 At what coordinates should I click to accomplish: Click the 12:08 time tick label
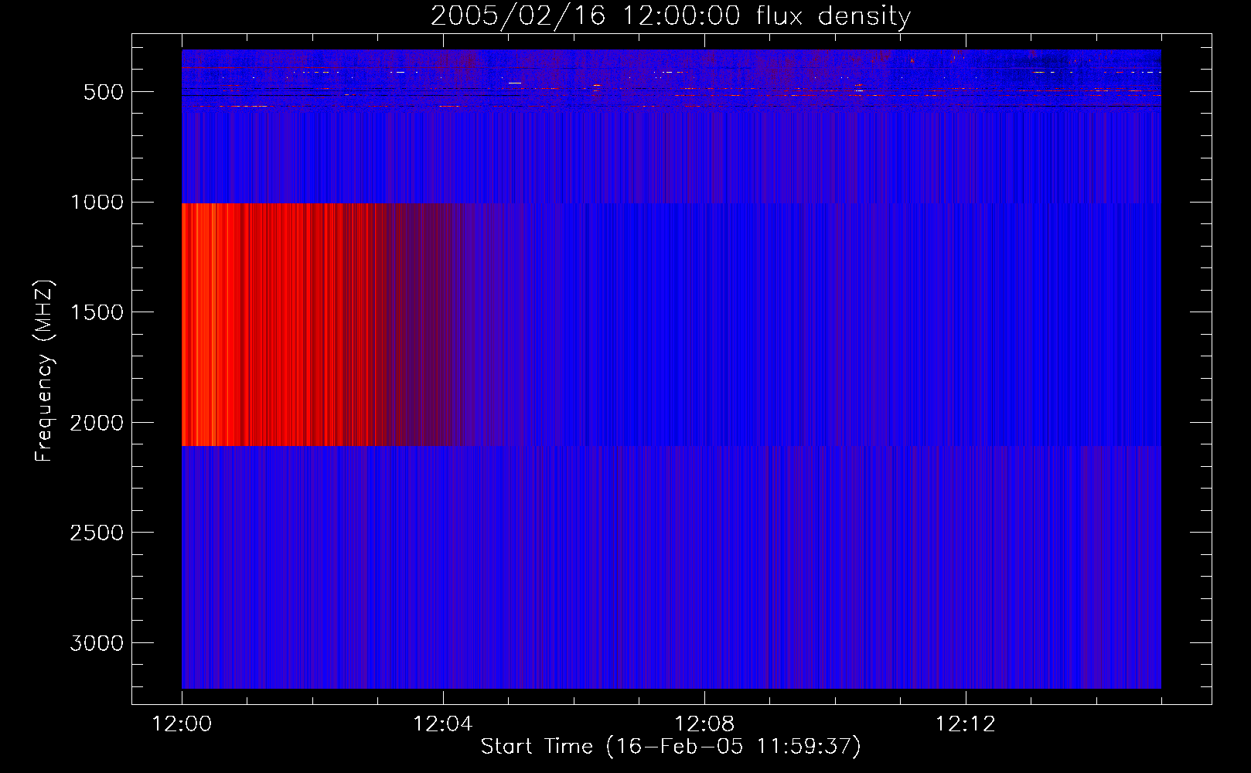704,724
